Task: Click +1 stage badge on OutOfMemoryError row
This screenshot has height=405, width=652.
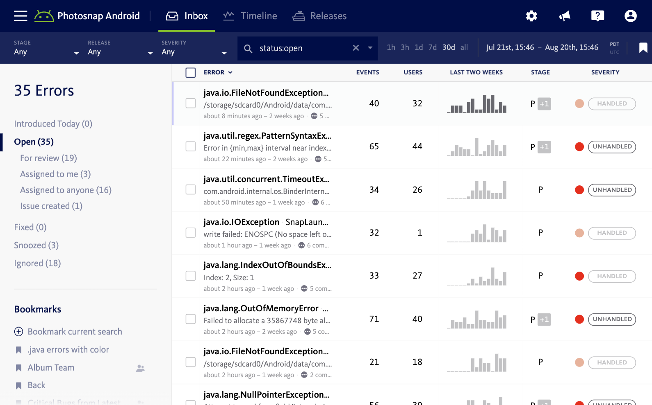Action: pyautogui.click(x=544, y=319)
